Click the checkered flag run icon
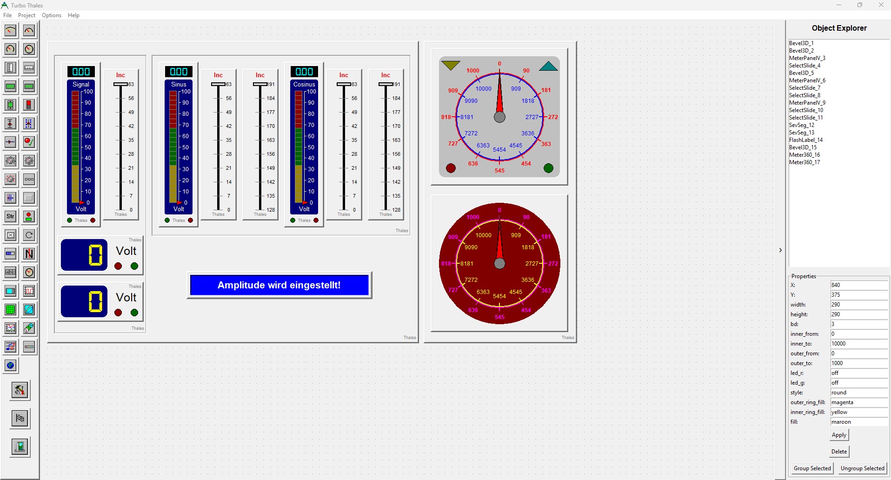Viewport: 891px width, 480px height. pos(20,418)
